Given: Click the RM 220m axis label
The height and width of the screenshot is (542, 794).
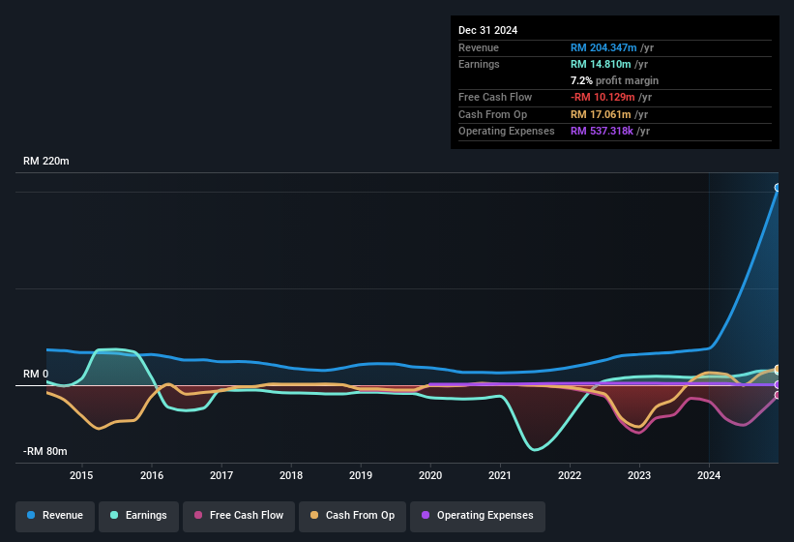Looking at the screenshot, I should (46, 161).
